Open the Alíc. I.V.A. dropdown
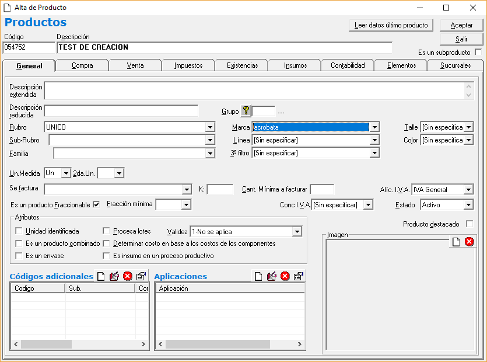The height and width of the screenshot is (362, 487). pos(468,190)
